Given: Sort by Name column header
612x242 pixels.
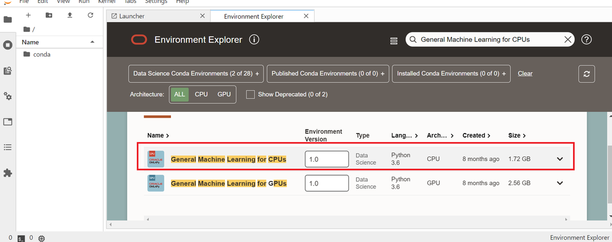Looking at the screenshot, I should 158,136.
